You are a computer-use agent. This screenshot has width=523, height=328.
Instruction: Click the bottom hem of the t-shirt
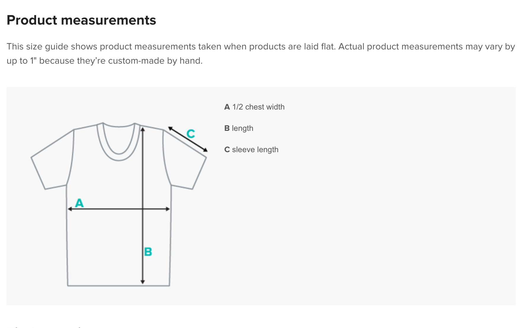tap(118, 286)
